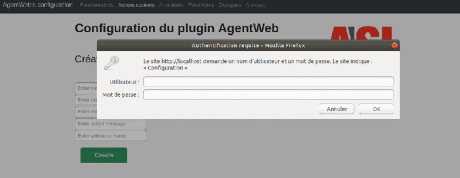Viewport: 460px width, 178px height.
Task: Click the Configuration du plugin AgentWeb heading
Action: [x=177, y=28]
